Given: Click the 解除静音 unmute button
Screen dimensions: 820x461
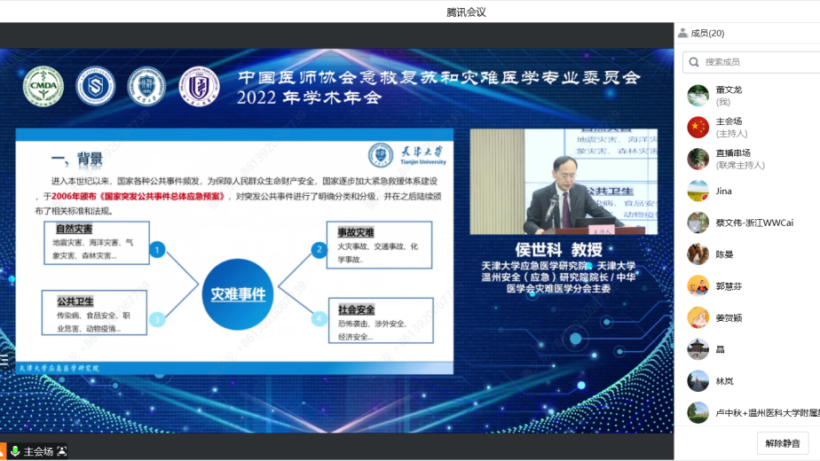Looking at the screenshot, I should (x=783, y=443).
